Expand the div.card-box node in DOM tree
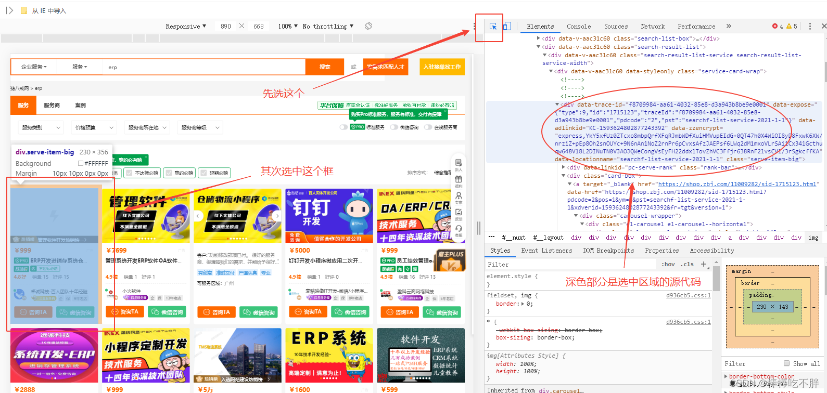Image resolution: width=827 pixels, height=393 pixels. tap(564, 176)
